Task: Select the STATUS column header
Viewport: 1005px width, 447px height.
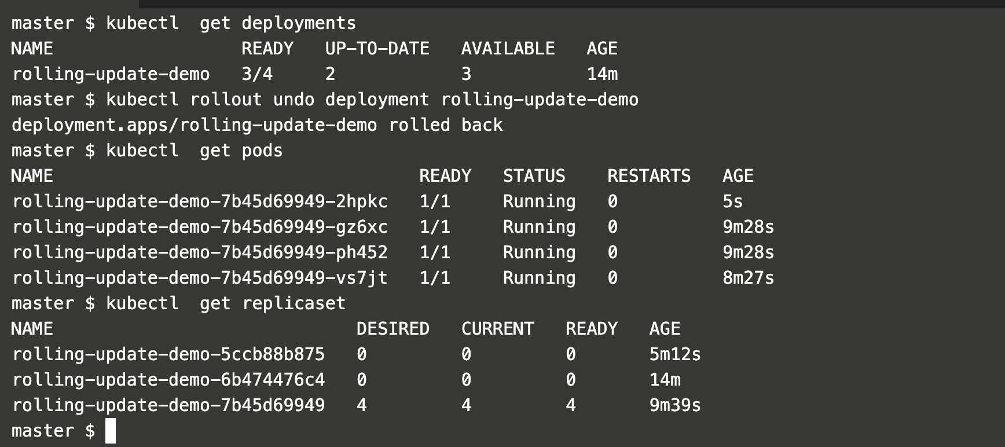Action: tap(534, 176)
